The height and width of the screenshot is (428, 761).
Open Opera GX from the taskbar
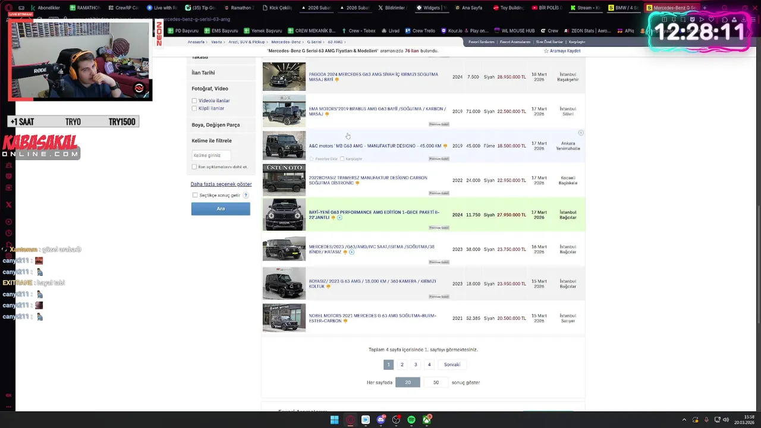(350, 420)
